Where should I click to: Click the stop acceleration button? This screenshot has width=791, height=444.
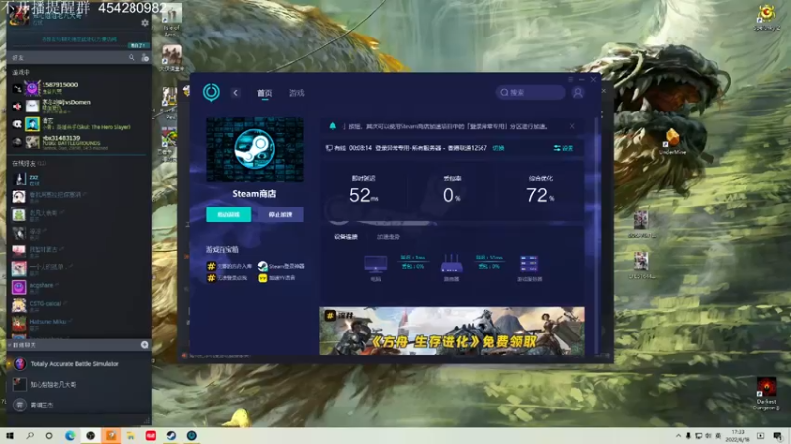[281, 214]
